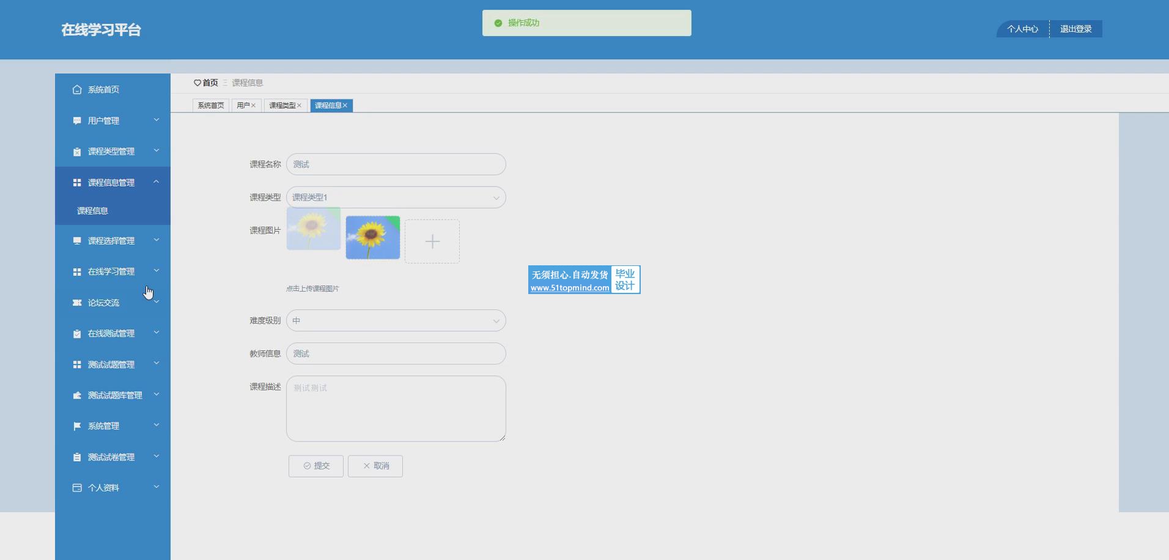Expand the 课程选择管理 chevron

pos(157,240)
